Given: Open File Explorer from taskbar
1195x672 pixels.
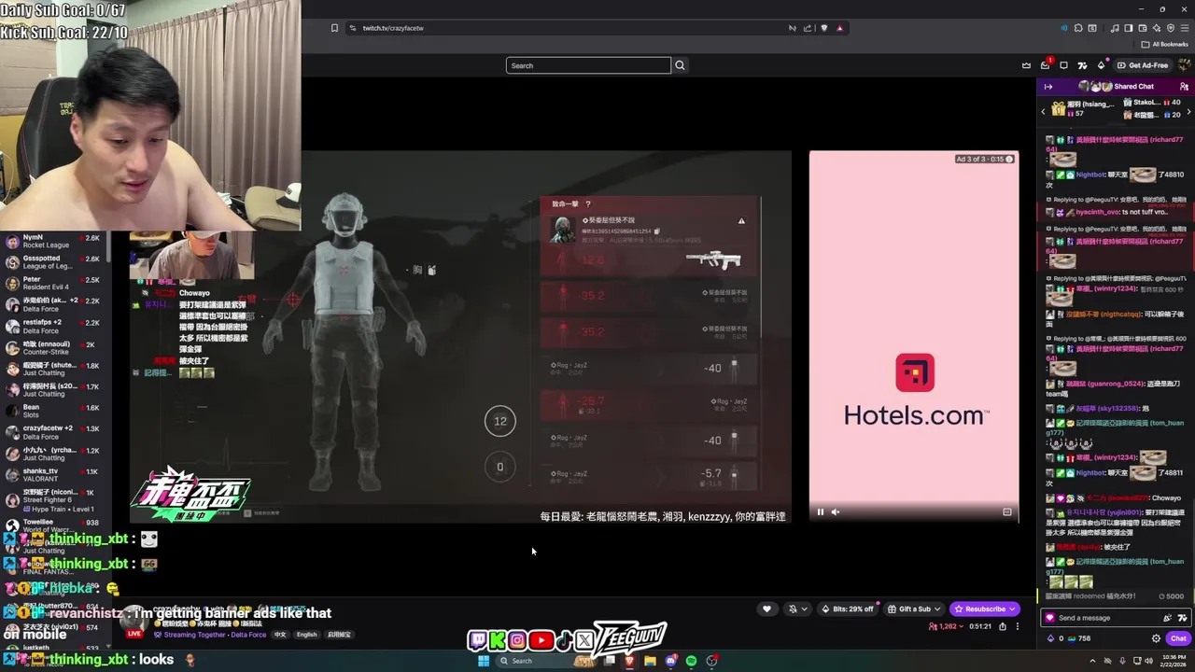Looking at the screenshot, I should click(650, 661).
